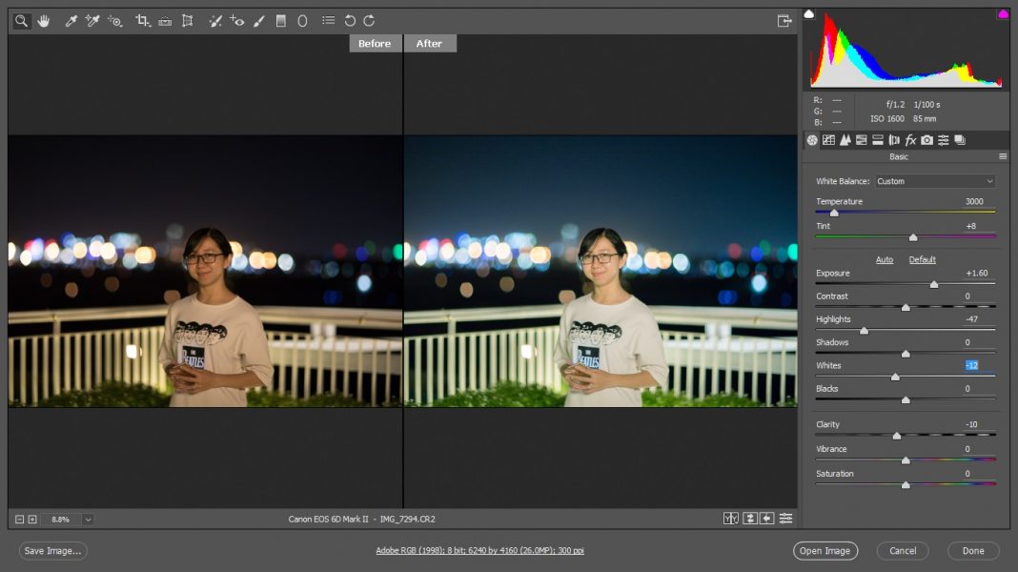The width and height of the screenshot is (1018, 572).
Task: Click the Cancel button
Action: (x=903, y=551)
